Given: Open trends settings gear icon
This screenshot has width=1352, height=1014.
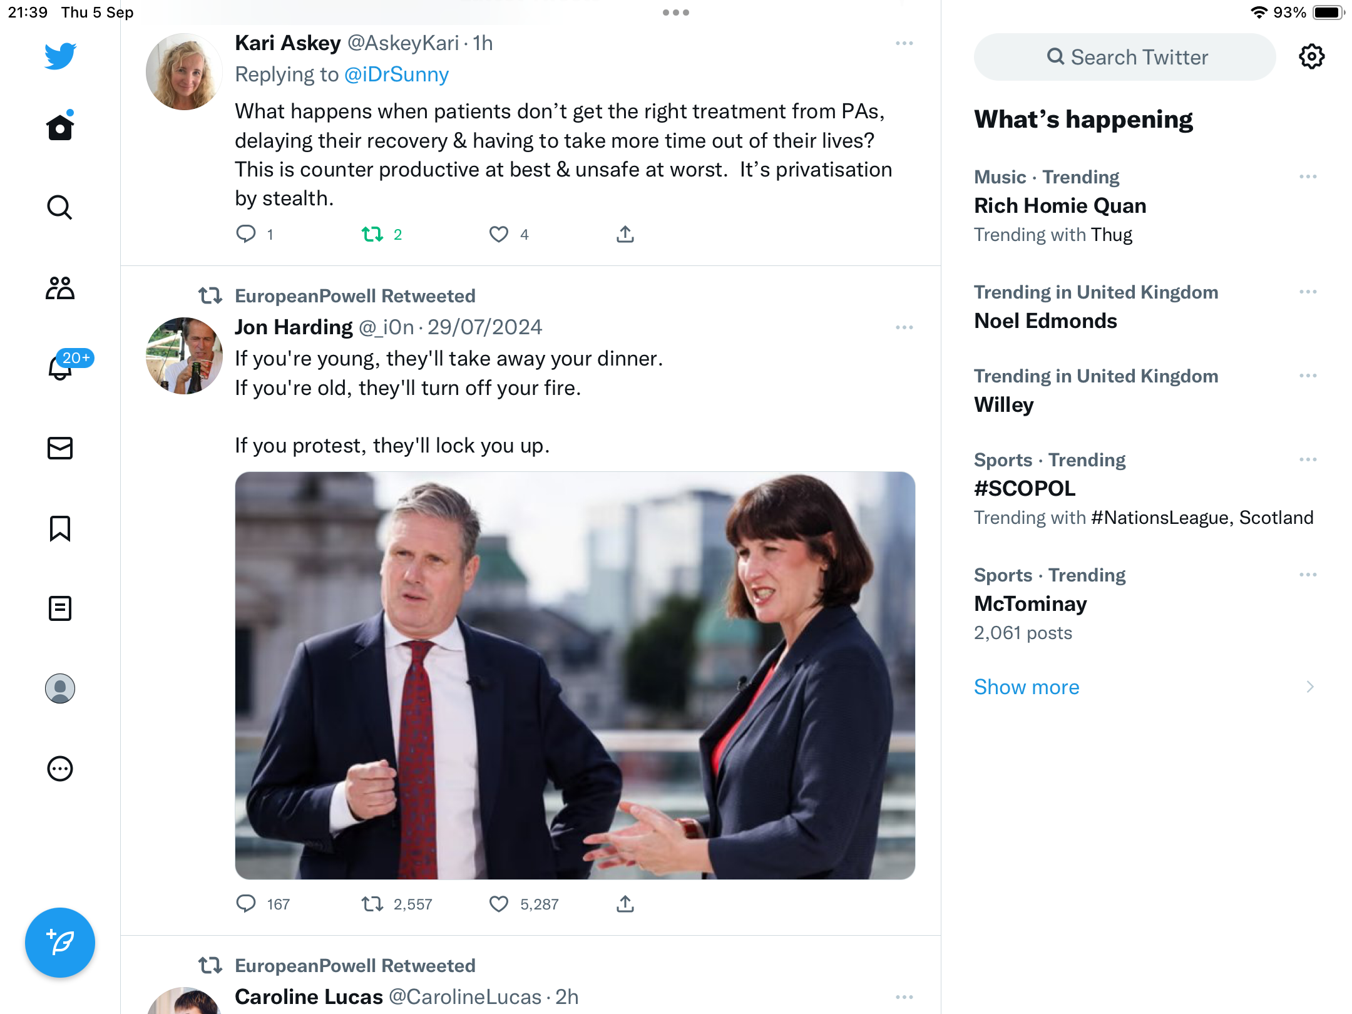Looking at the screenshot, I should click(1311, 57).
